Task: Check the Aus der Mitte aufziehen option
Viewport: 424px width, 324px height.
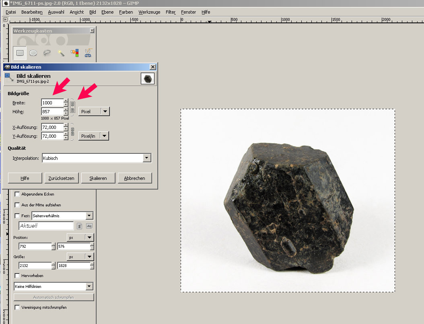Action: click(x=17, y=205)
